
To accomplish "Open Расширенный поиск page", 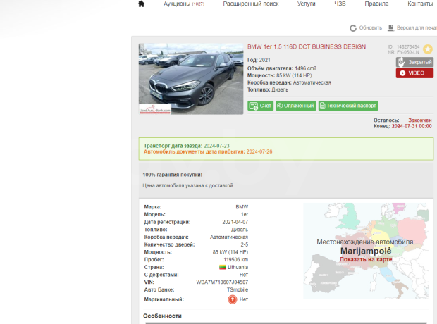I will tap(250, 4).
